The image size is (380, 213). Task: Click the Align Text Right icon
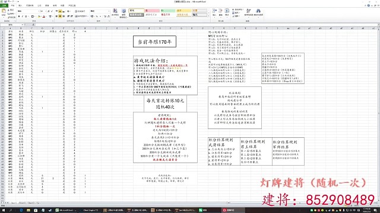[64, 17]
